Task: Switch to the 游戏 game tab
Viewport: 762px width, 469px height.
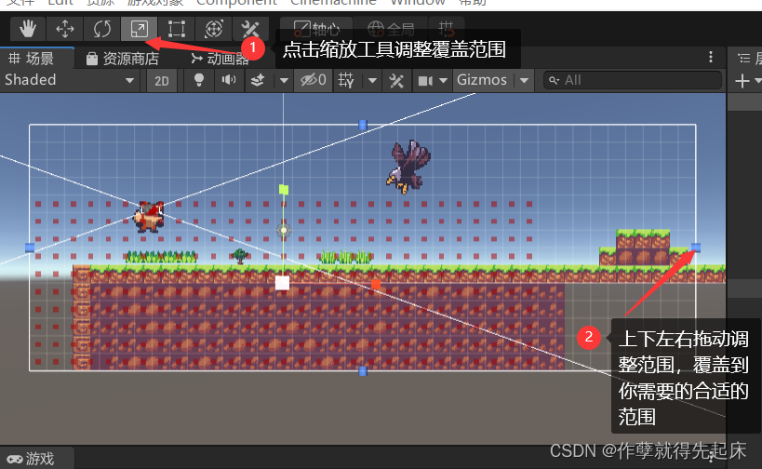Action: (31, 459)
